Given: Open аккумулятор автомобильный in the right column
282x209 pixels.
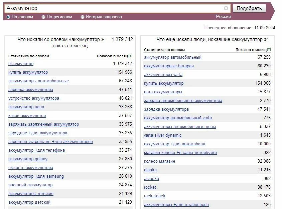Looking at the screenshot, I should 172,57.
